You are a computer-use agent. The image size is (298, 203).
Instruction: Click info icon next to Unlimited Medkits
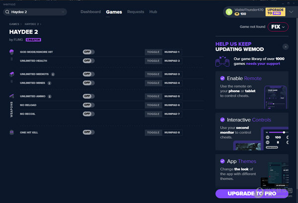pos(53,74)
